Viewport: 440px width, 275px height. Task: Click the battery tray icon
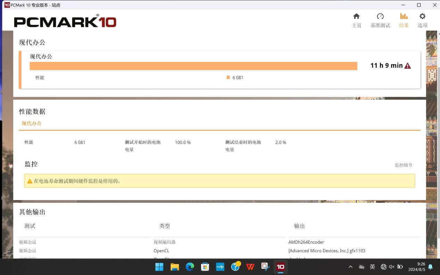[400, 267]
